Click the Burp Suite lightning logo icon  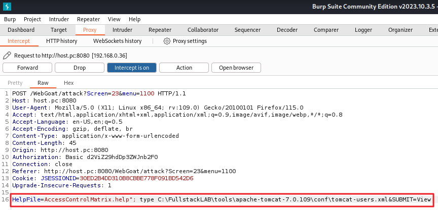7,7
